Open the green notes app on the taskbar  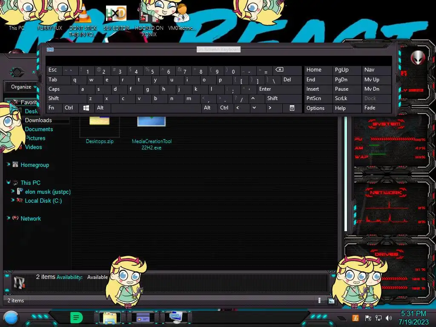[77, 318]
